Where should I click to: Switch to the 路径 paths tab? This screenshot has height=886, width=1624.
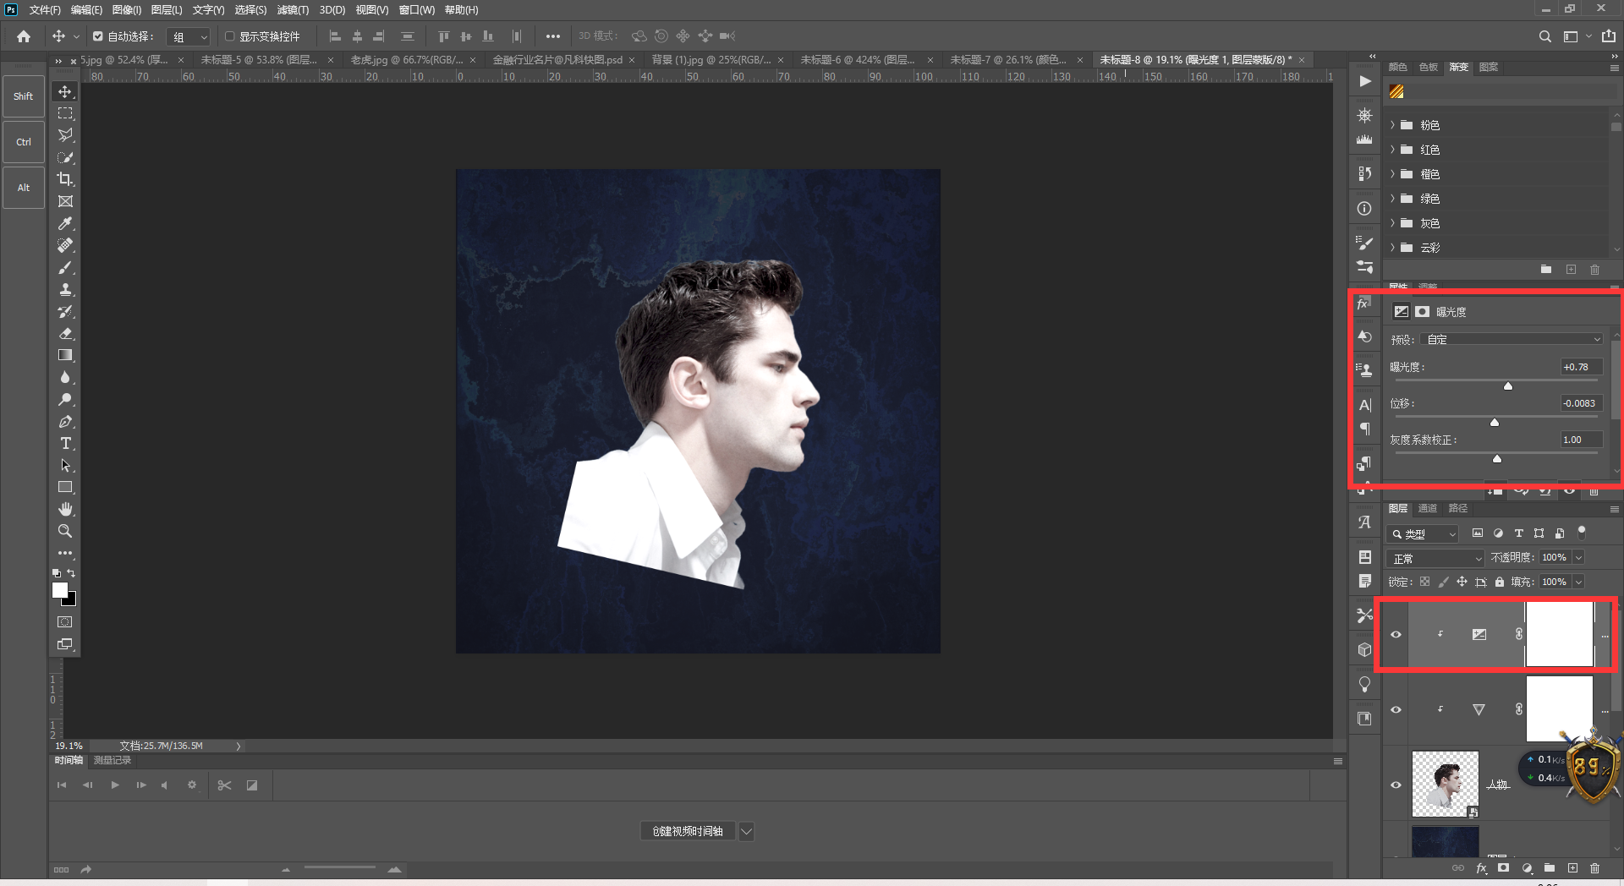[x=1458, y=508]
